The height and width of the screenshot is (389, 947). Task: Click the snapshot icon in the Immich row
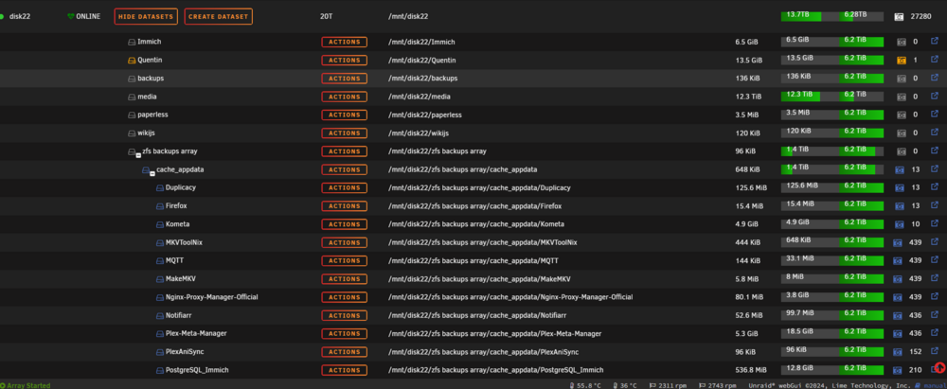(x=902, y=43)
